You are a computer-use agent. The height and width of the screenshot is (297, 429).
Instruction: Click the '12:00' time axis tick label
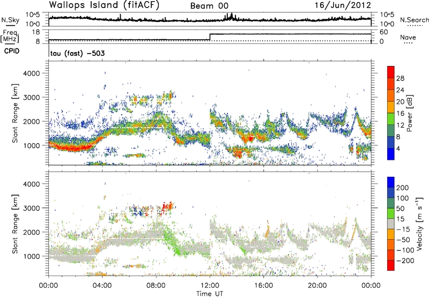pos(210,286)
